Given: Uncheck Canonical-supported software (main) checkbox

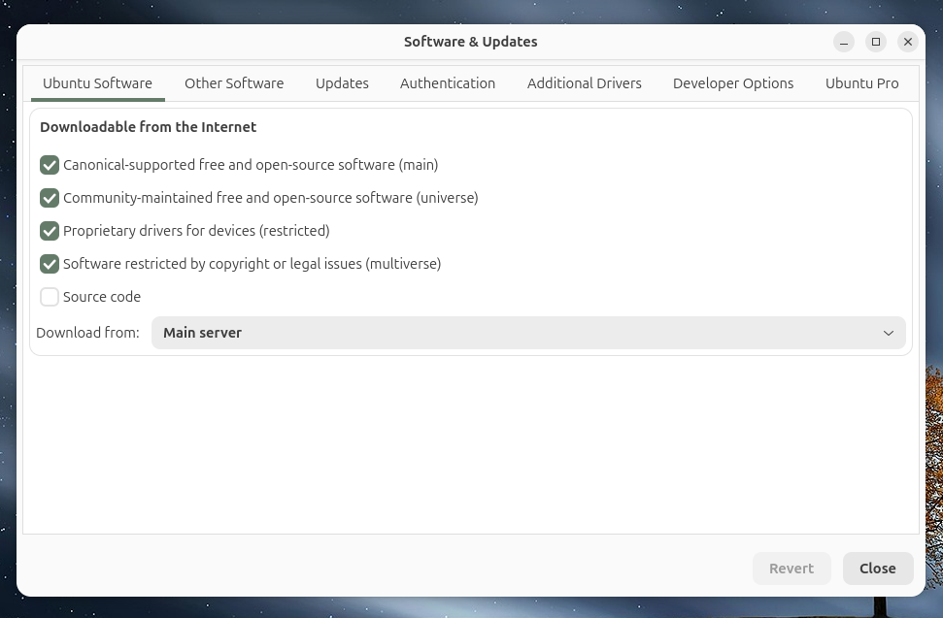Looking at the screenshot, I should pos(50,165).
